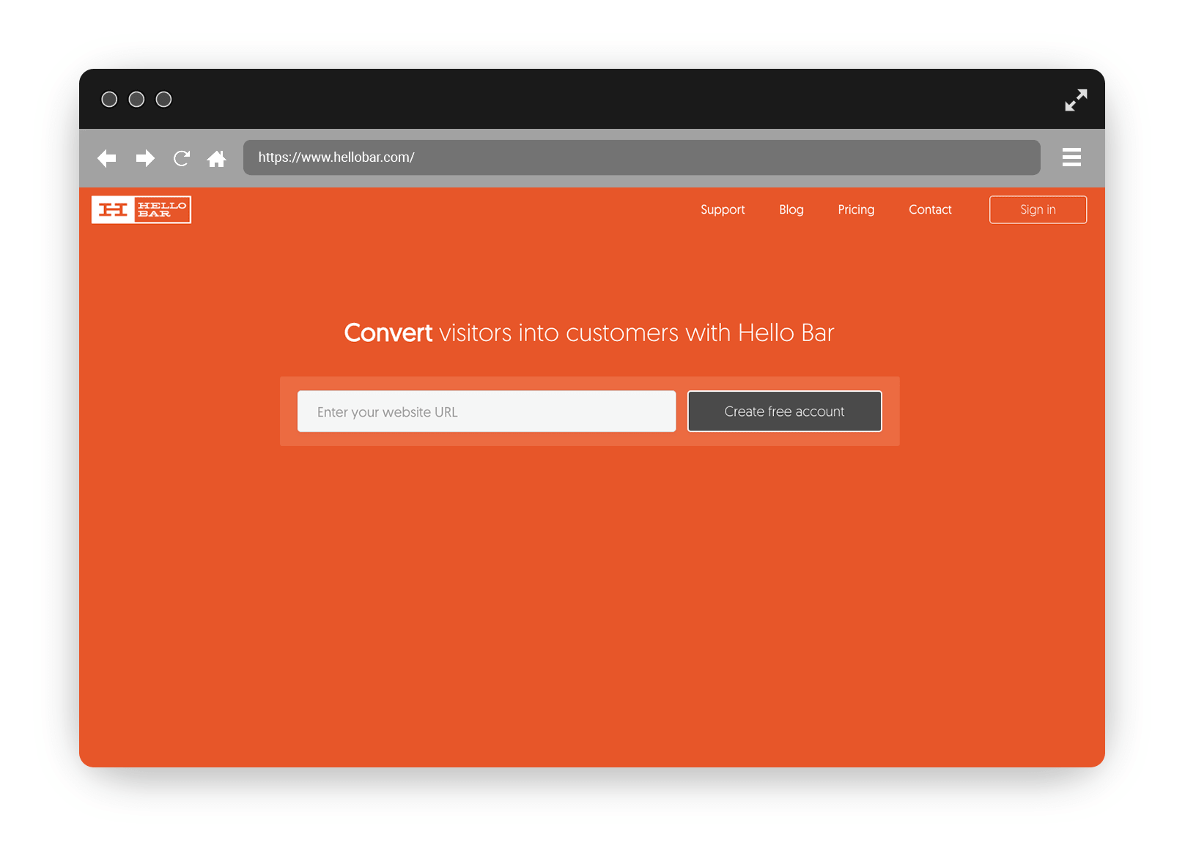This screenshot has height=845, width=1185.
Task: Click the second window control circle
Action: (136, 100)
